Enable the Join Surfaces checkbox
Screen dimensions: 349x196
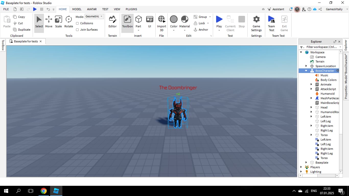(77, 30)
